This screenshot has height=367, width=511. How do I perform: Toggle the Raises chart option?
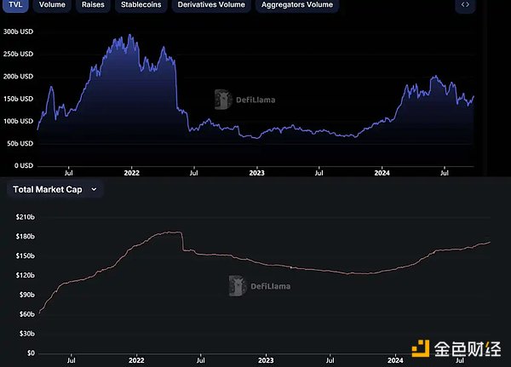[92, 5]
